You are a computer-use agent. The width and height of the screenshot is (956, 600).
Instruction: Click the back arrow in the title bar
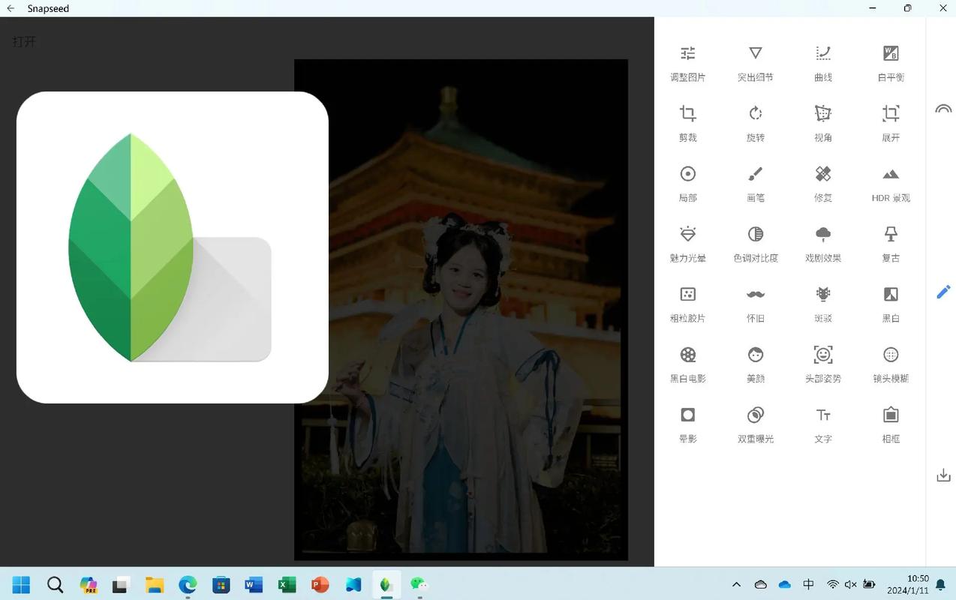click(10, 8)
